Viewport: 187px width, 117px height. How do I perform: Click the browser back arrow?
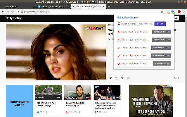click(x=3, y=12)
